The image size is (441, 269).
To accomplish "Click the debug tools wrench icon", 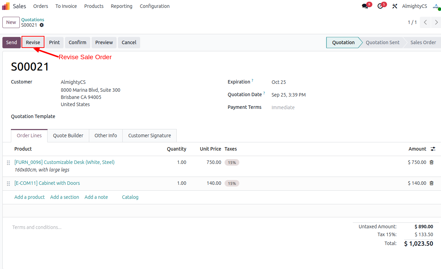I will 395,6.
